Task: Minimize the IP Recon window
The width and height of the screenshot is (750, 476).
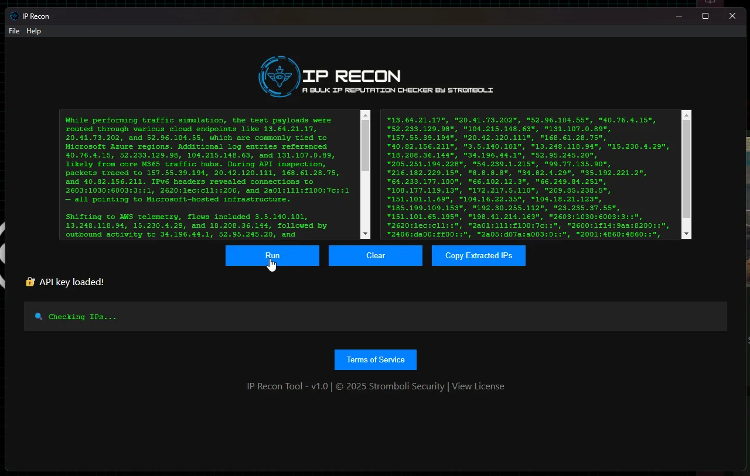Action: 679,16
